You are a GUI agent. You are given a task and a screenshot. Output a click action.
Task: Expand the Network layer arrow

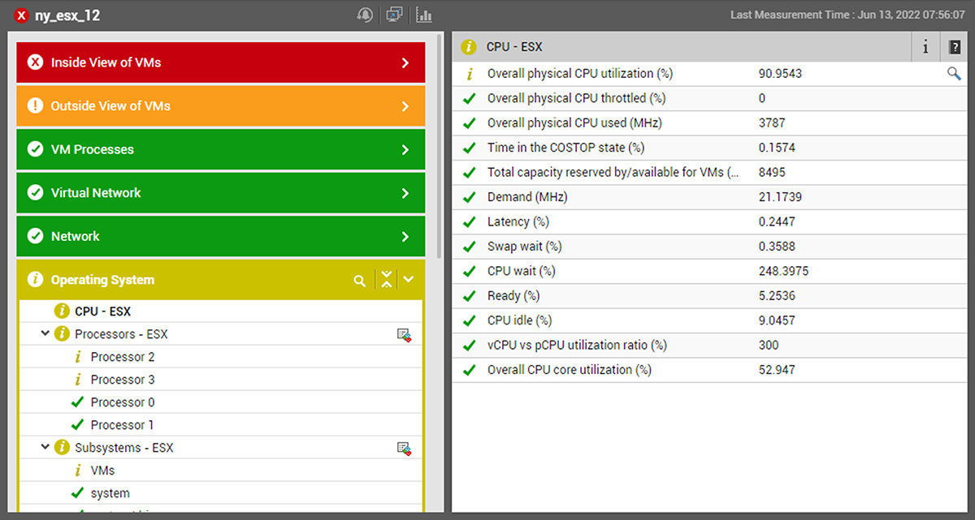pyautogui.click(x=405, y=236)
